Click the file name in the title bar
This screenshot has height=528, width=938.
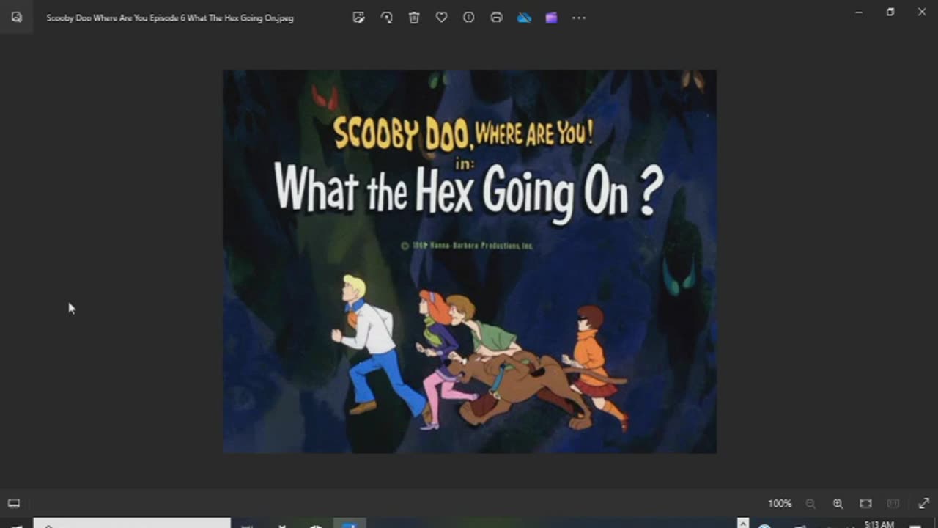170,18
